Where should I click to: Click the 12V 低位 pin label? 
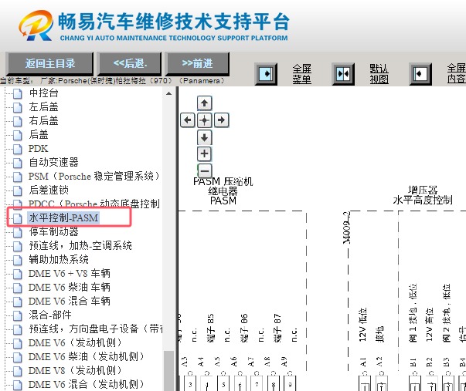coord(363,325)
